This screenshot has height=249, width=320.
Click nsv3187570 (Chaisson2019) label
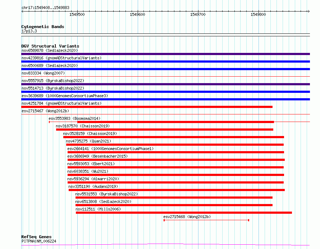coord(83,126)
